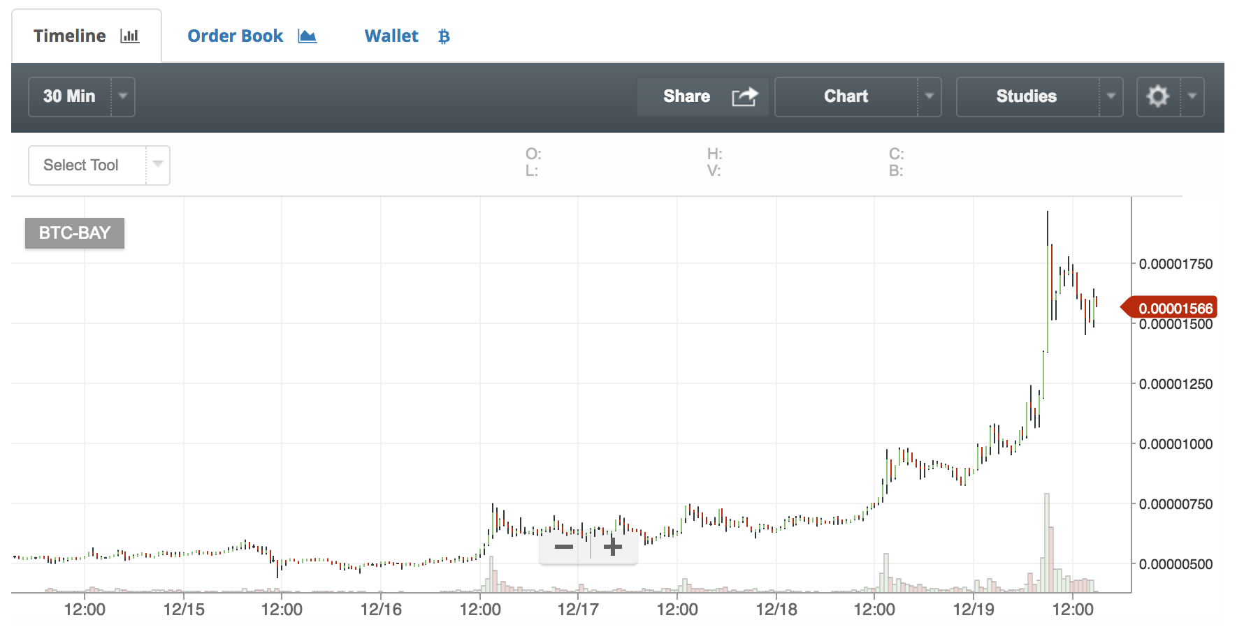Viewport: 1244px width, 634px height.
Task: Switch to the Order Book tab
Action: (252, 36)
